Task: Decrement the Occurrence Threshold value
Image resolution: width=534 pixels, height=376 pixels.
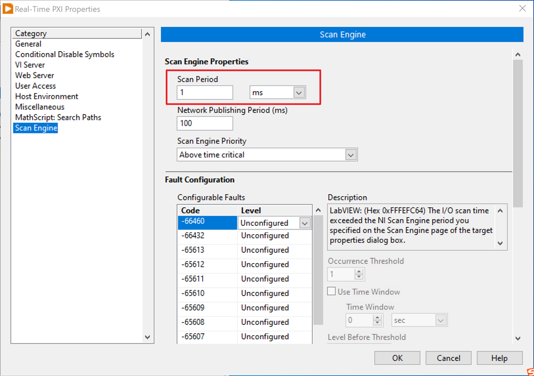Action: click(x=359, y=277)
